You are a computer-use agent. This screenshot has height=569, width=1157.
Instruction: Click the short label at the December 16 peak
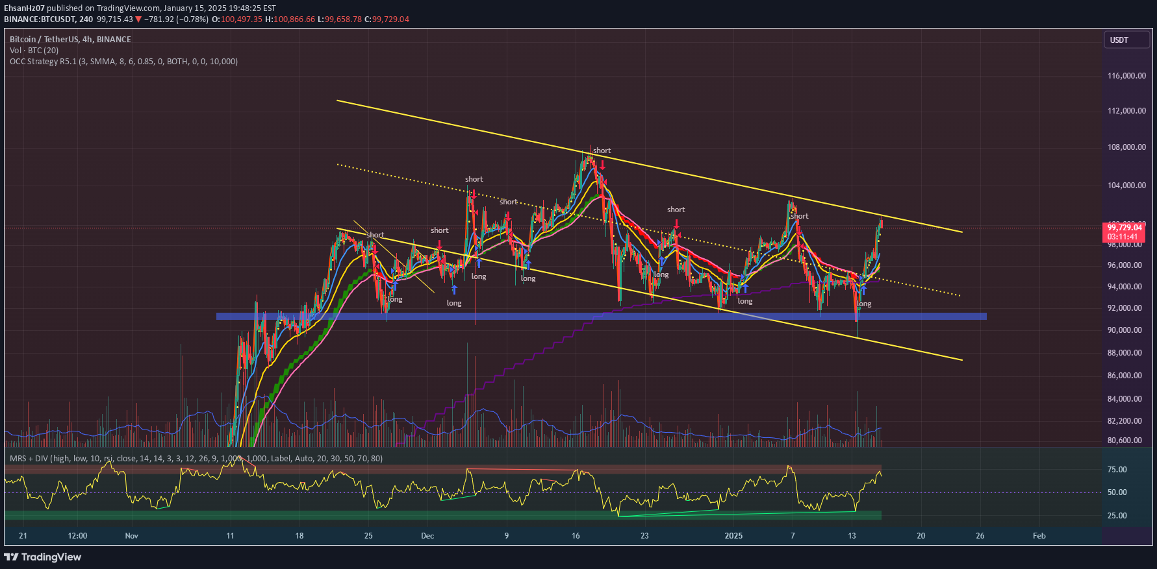pos(602,151)
